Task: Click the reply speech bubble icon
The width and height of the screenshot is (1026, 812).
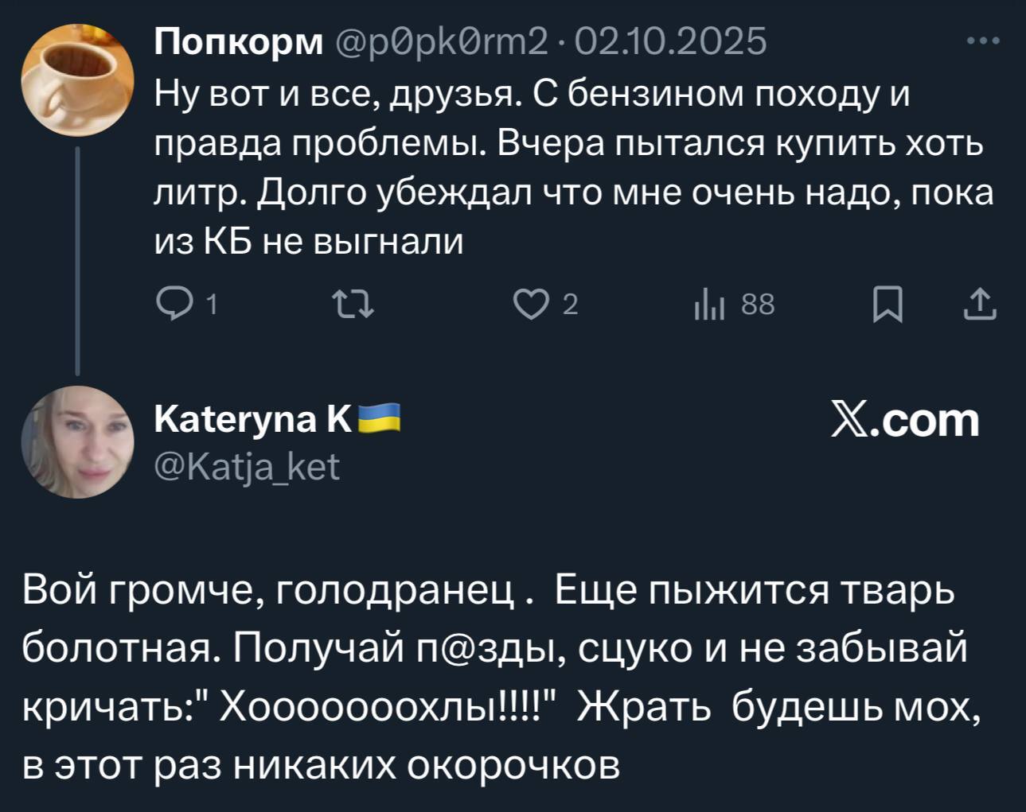Action: point(171,305)
